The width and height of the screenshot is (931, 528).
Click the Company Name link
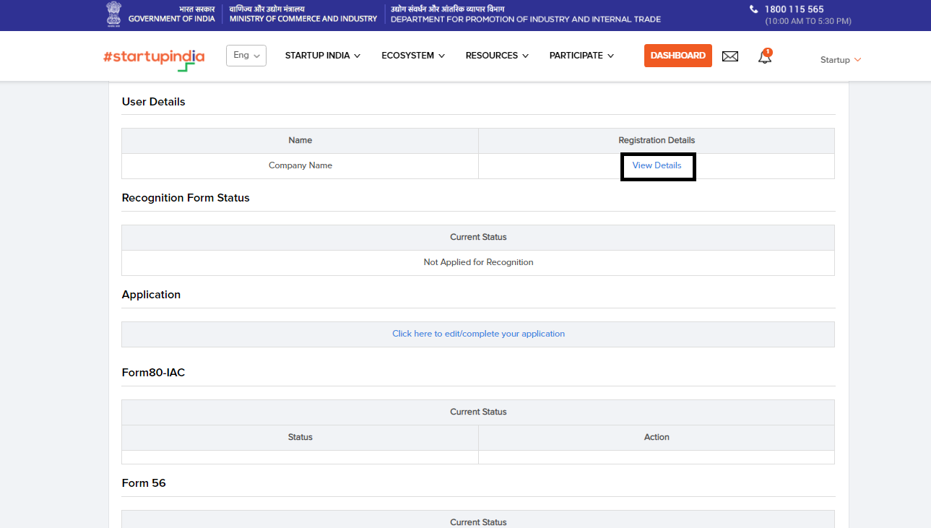tap(300, 165)
